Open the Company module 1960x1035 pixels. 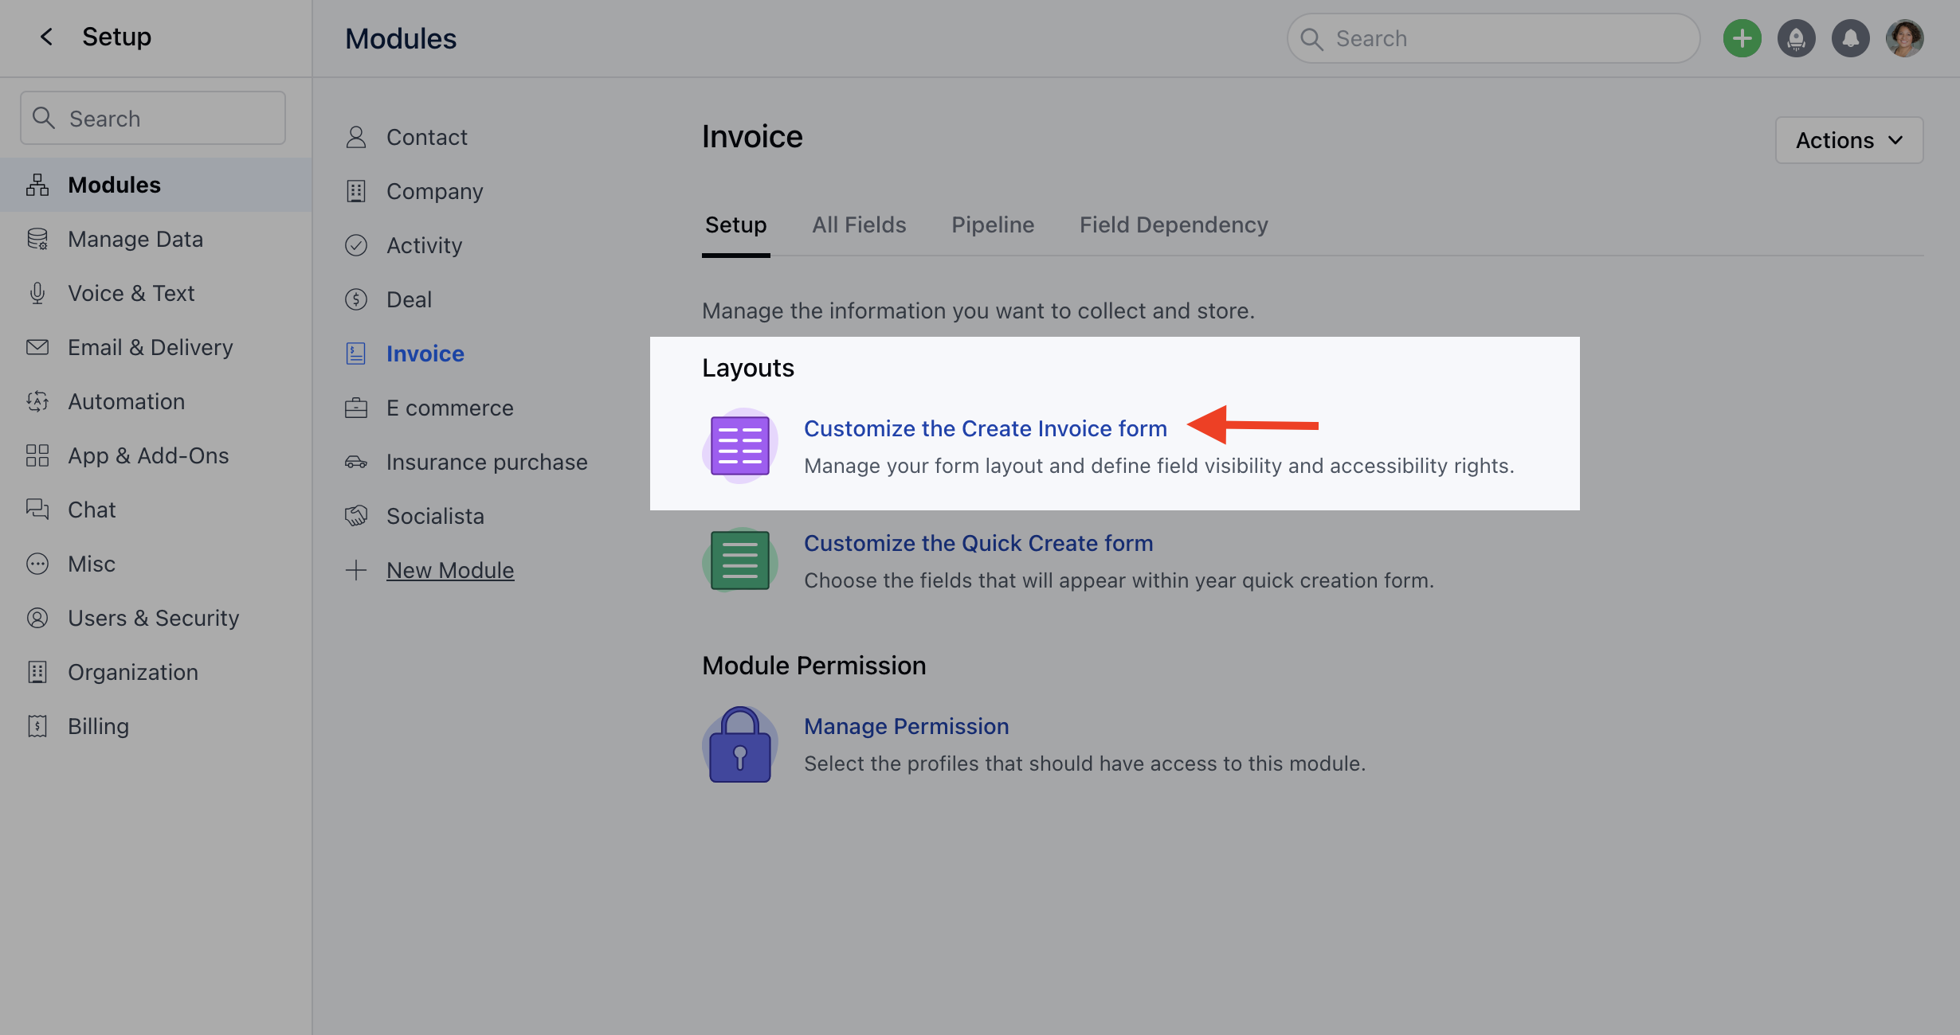tap(434, 191)
